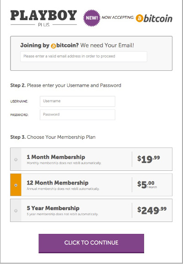Click the orange Bitcoin logo in header
183x264 pixels.
(x=140, y=18)
